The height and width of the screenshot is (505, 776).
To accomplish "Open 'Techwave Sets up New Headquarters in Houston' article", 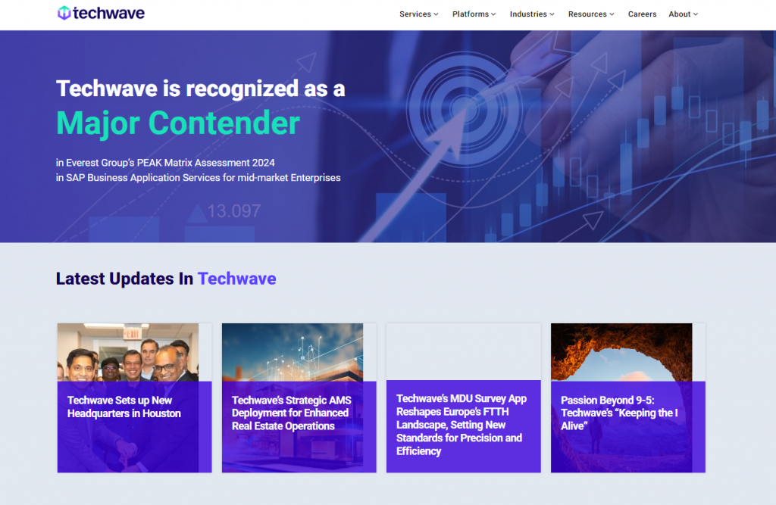I will pos(124,407).
